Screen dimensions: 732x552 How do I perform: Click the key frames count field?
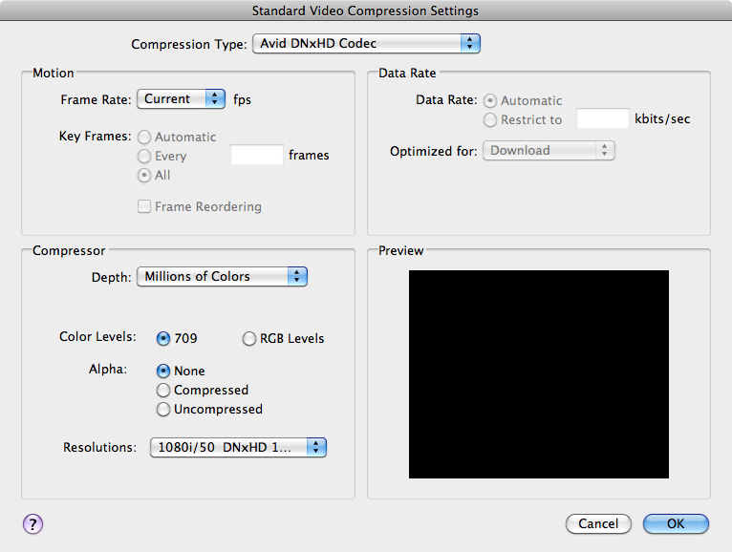[x=257, y=155]
